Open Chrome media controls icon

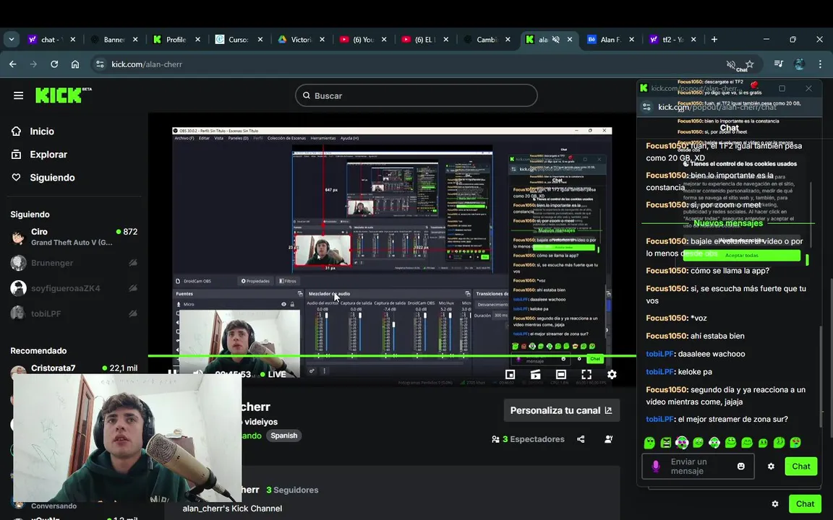(778, 64)
